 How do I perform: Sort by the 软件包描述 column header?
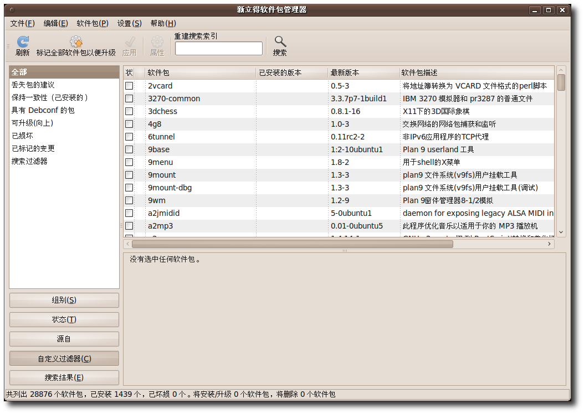(477, 73)
